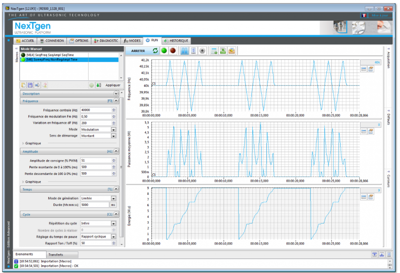
Task: Click the parameters panel vertical scrollbar
Action: pos(121,168)
